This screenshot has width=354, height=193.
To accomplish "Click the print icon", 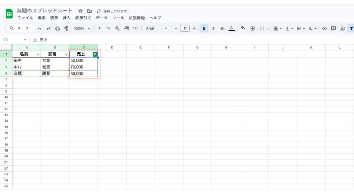I will [58, 29].
